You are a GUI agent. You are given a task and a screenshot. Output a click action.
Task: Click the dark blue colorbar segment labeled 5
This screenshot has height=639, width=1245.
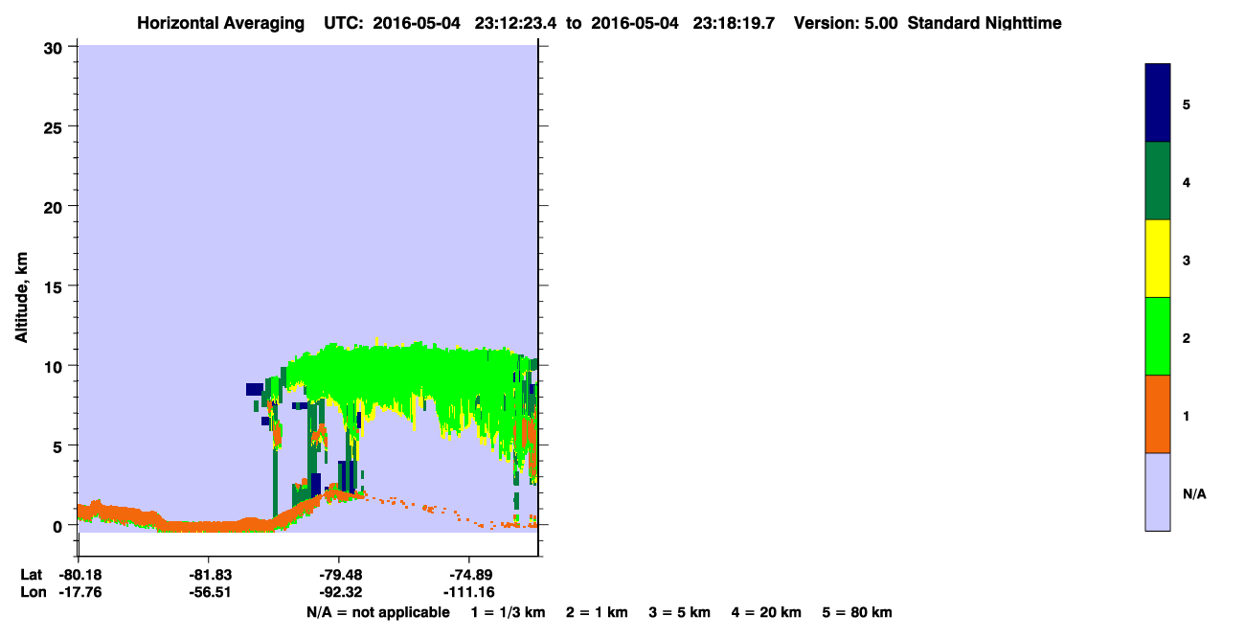1158,103
